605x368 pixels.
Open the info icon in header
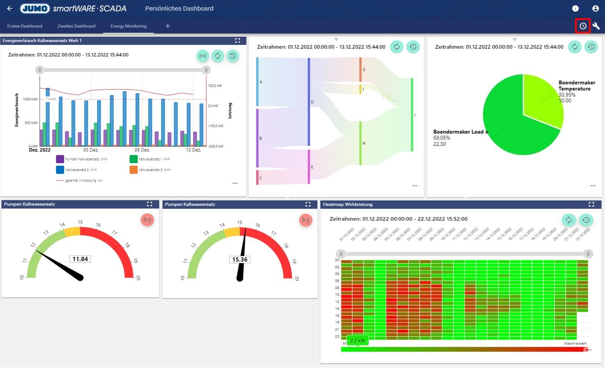575,9
